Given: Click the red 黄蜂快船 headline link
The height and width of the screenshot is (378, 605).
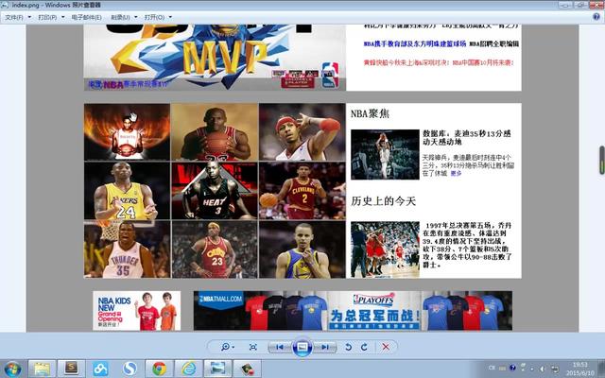Looking at the screenshot, I should coord(439,62).
